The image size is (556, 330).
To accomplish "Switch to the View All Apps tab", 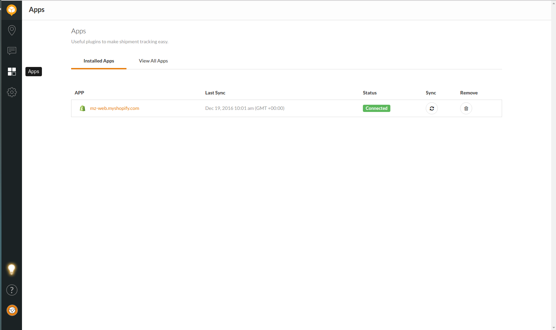I will (153, 61).
